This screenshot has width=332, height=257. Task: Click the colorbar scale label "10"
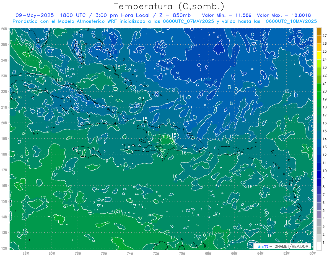[325, 171]
